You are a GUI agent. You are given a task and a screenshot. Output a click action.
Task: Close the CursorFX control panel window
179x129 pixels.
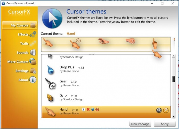(x=173, y=3)
